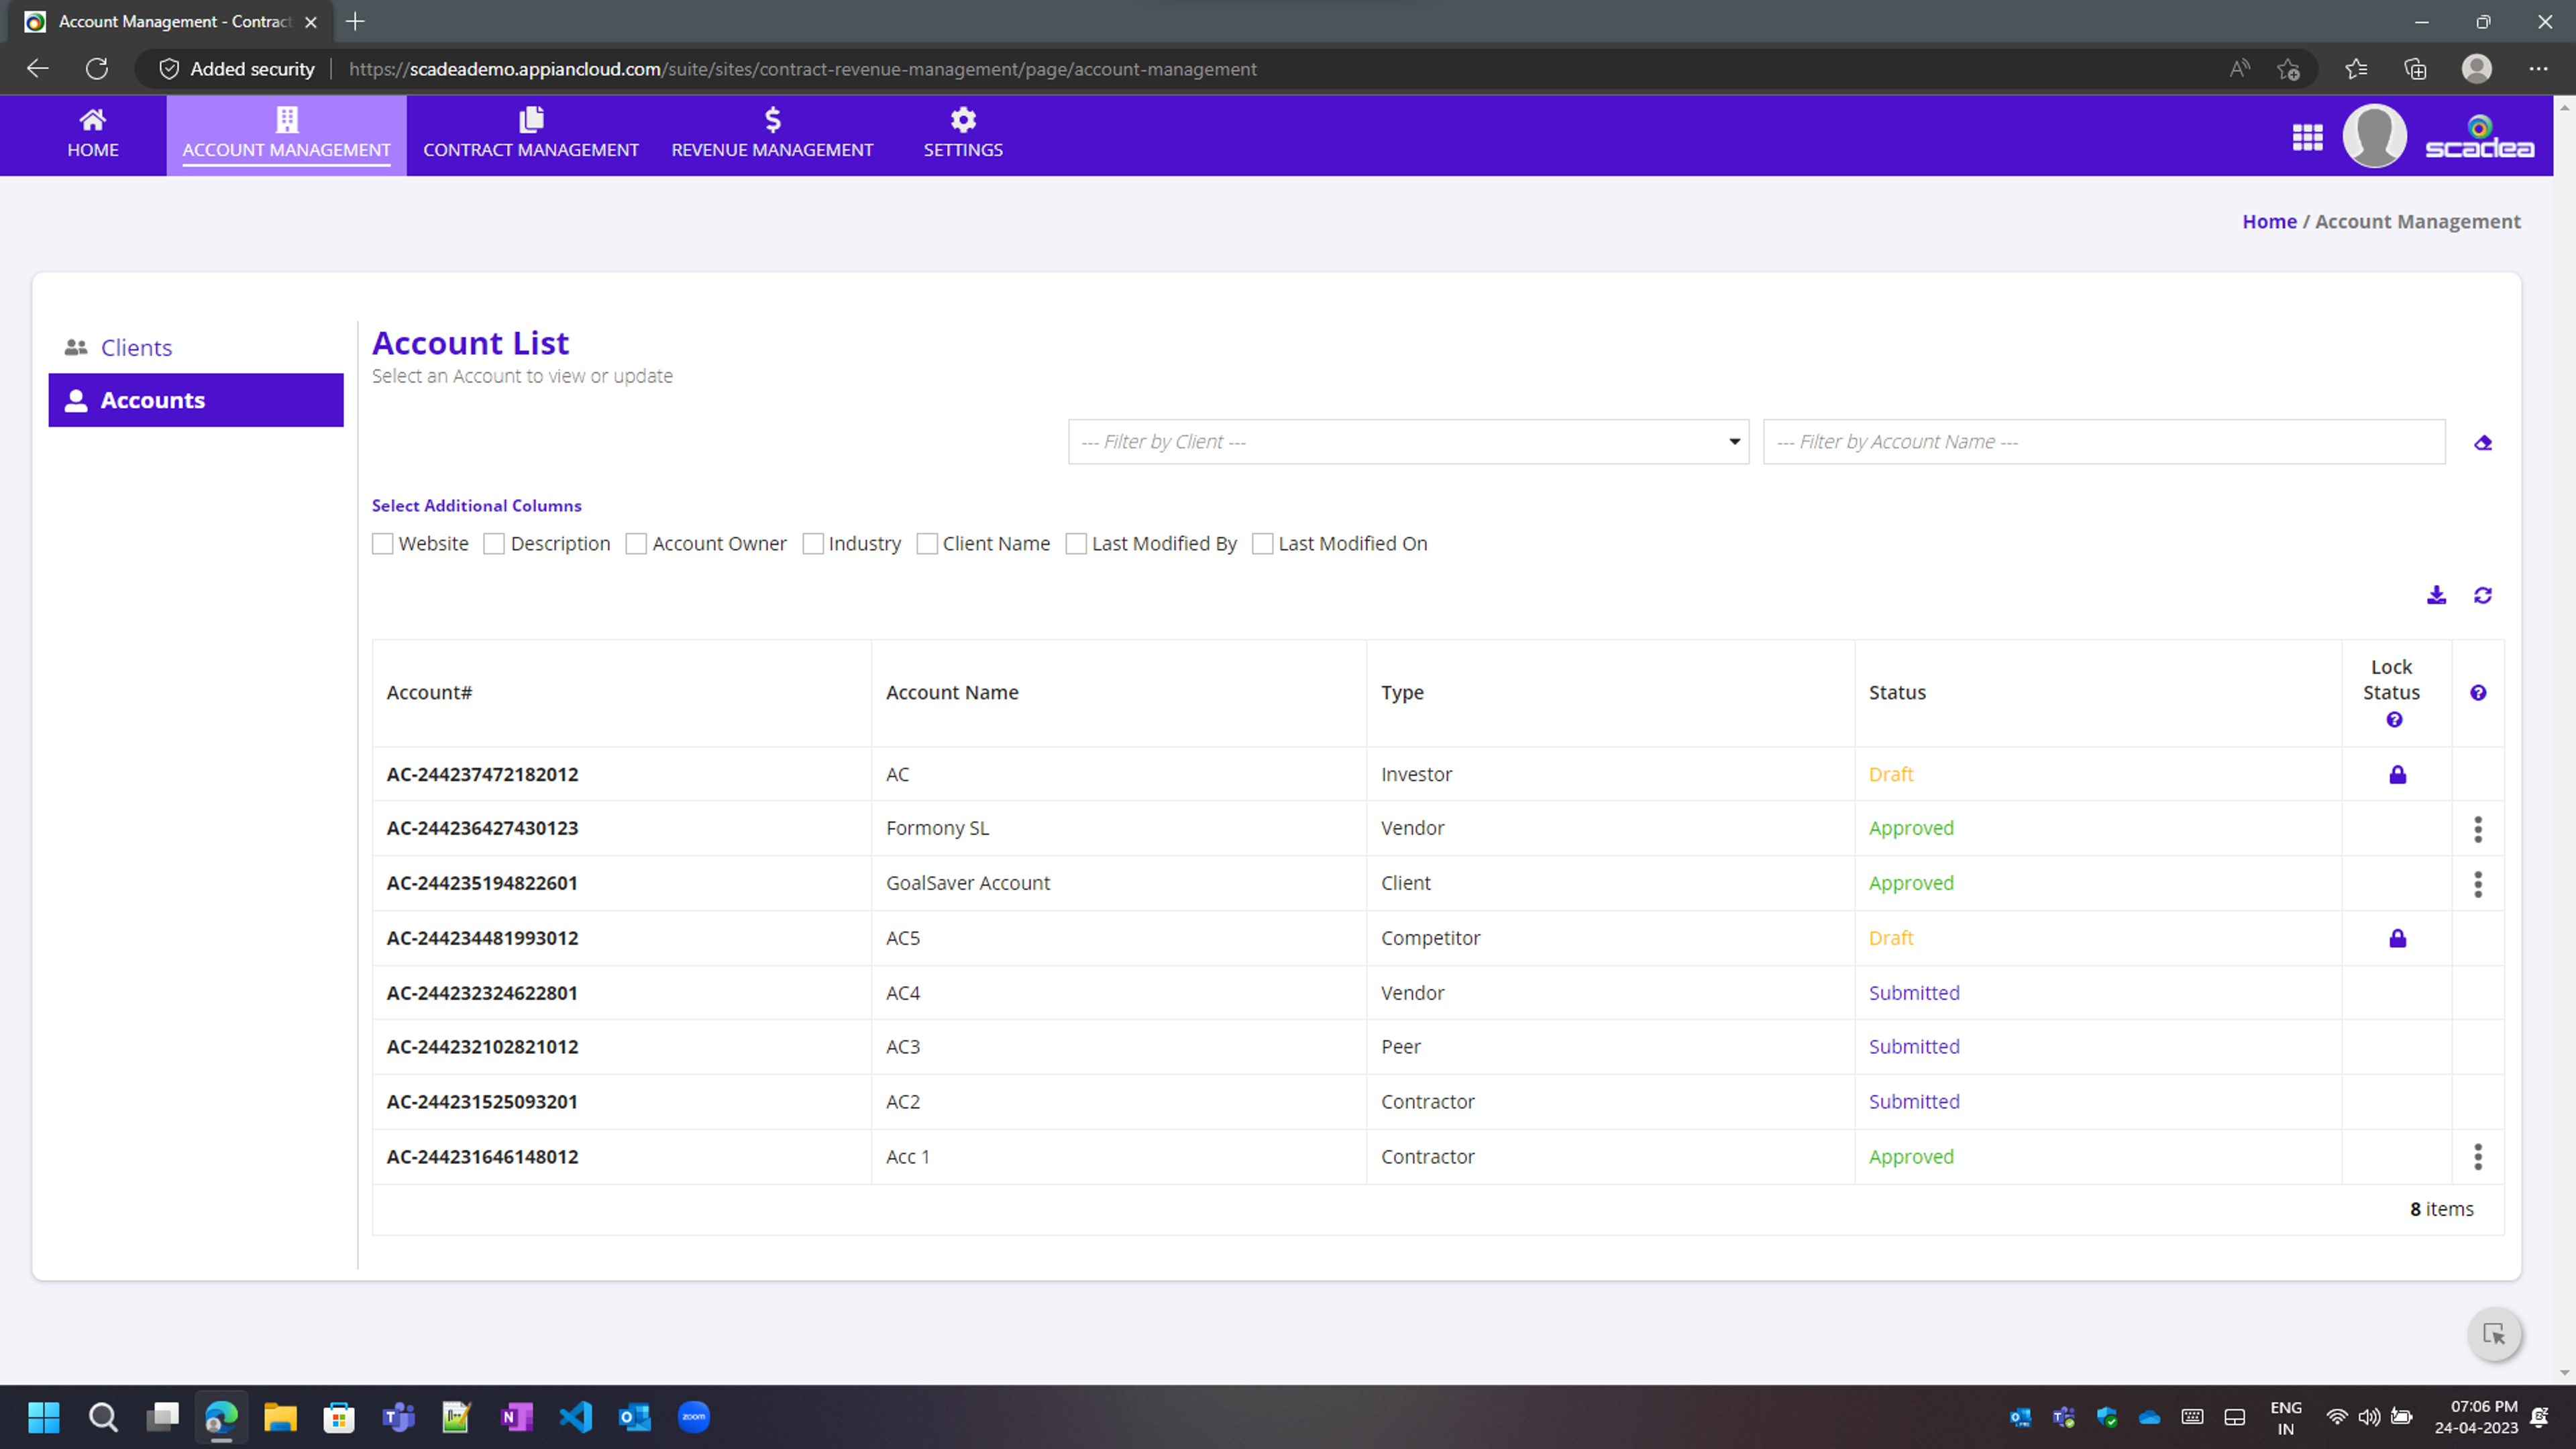This screenshot has width=2576, height=1449.
Task: Select the Clients sidebar item
Action: point(196,347)
